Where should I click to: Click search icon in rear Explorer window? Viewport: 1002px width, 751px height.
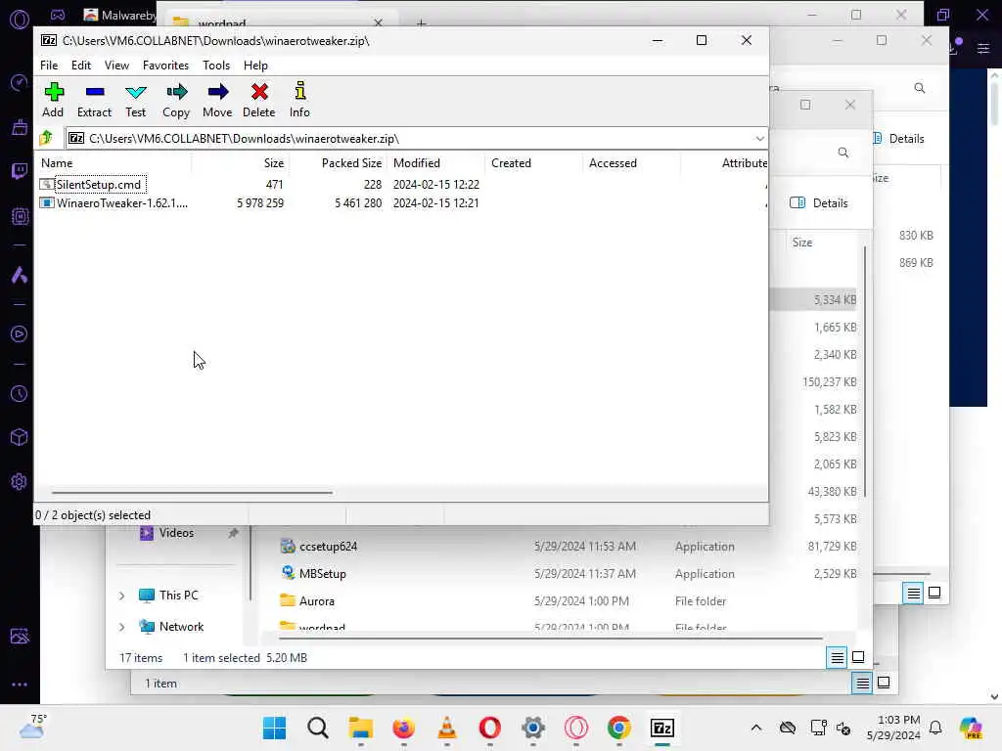920,88
